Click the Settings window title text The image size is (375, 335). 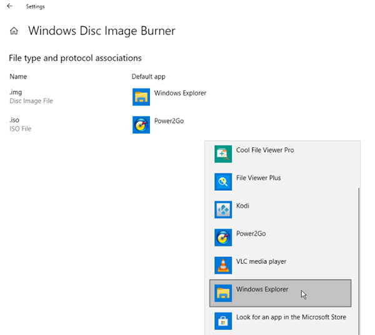[x=36, y=6]
